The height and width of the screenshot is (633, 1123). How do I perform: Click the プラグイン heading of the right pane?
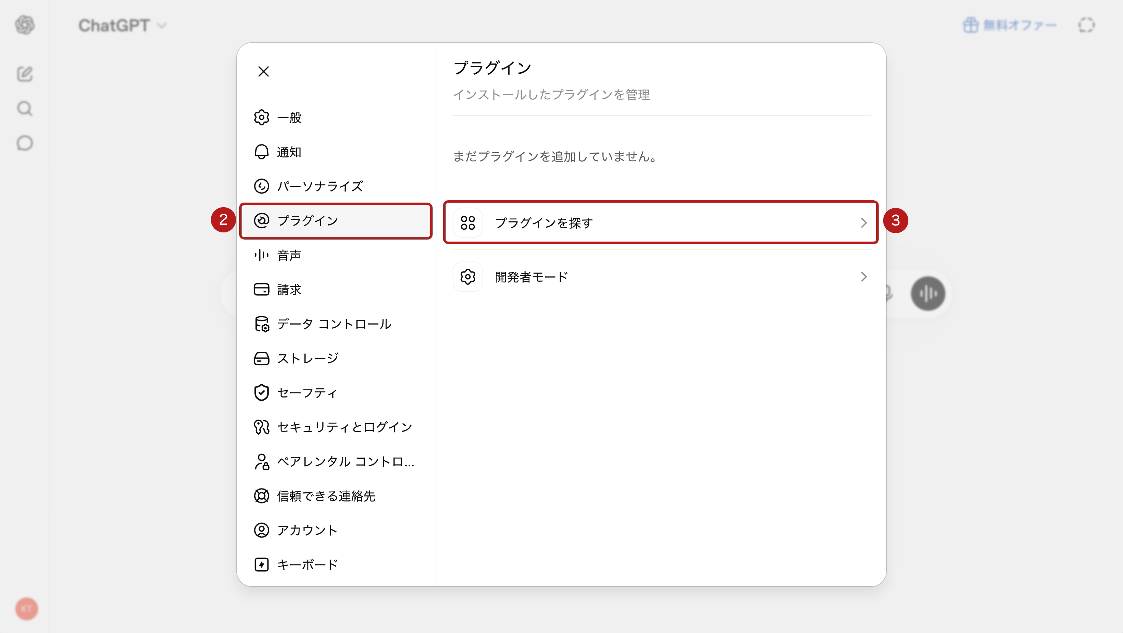tap(492, 68)
